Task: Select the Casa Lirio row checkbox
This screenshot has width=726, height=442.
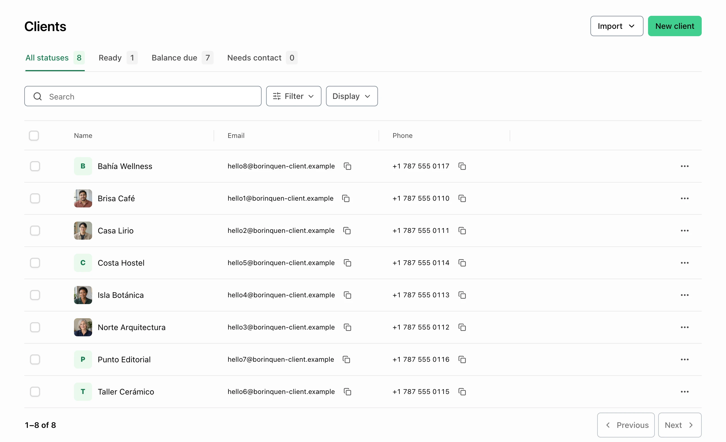Action: pyautogui.click(x=35, y=231)
